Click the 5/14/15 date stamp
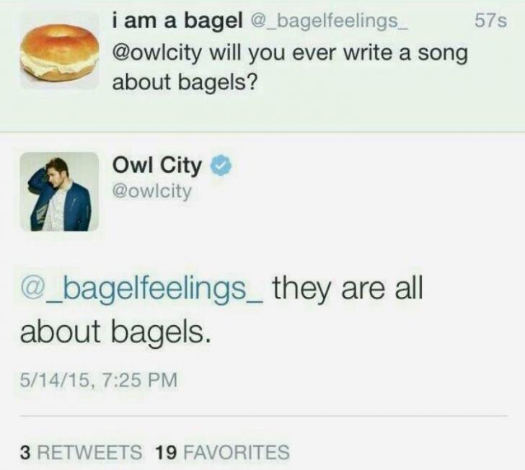 pos(53,377)
